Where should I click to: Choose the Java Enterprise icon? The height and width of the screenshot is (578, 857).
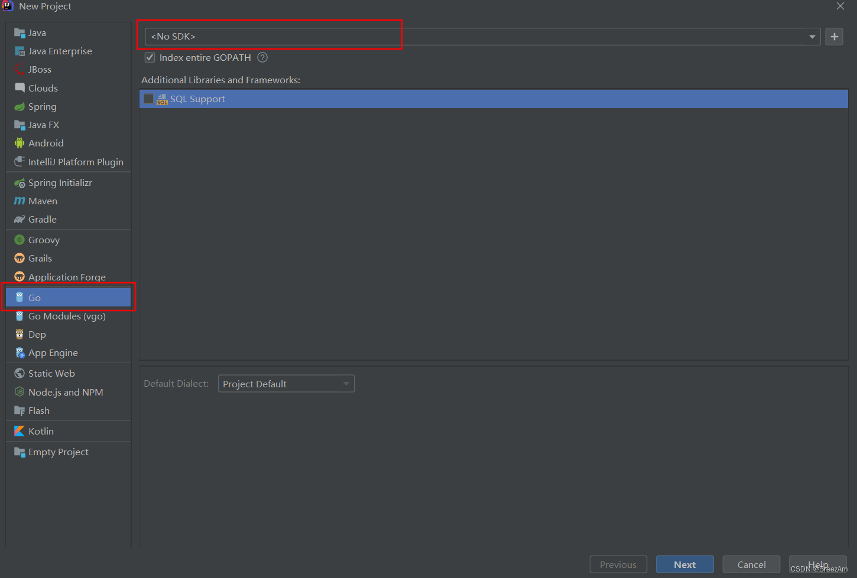tap(20, 51)
